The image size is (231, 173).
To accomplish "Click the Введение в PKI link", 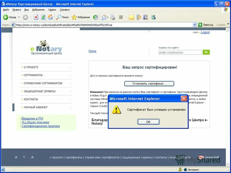I will 32,119.
